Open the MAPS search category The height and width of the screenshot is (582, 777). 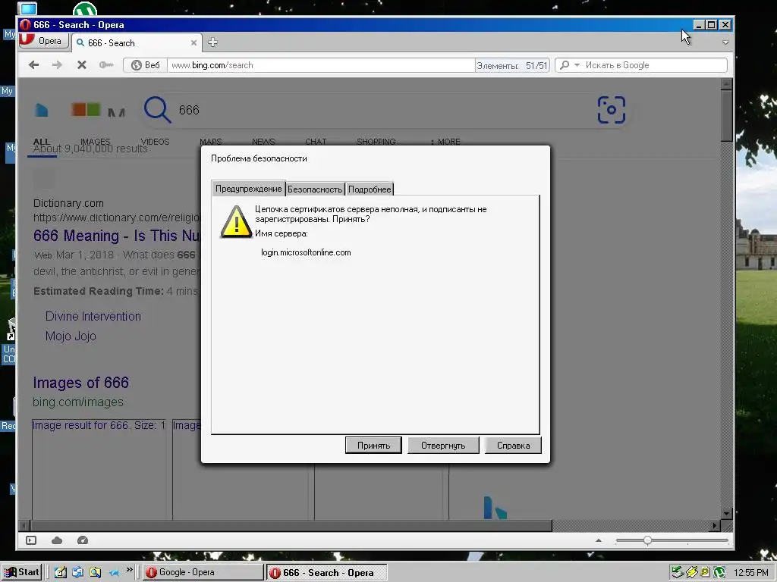click(x=211, y=142)
